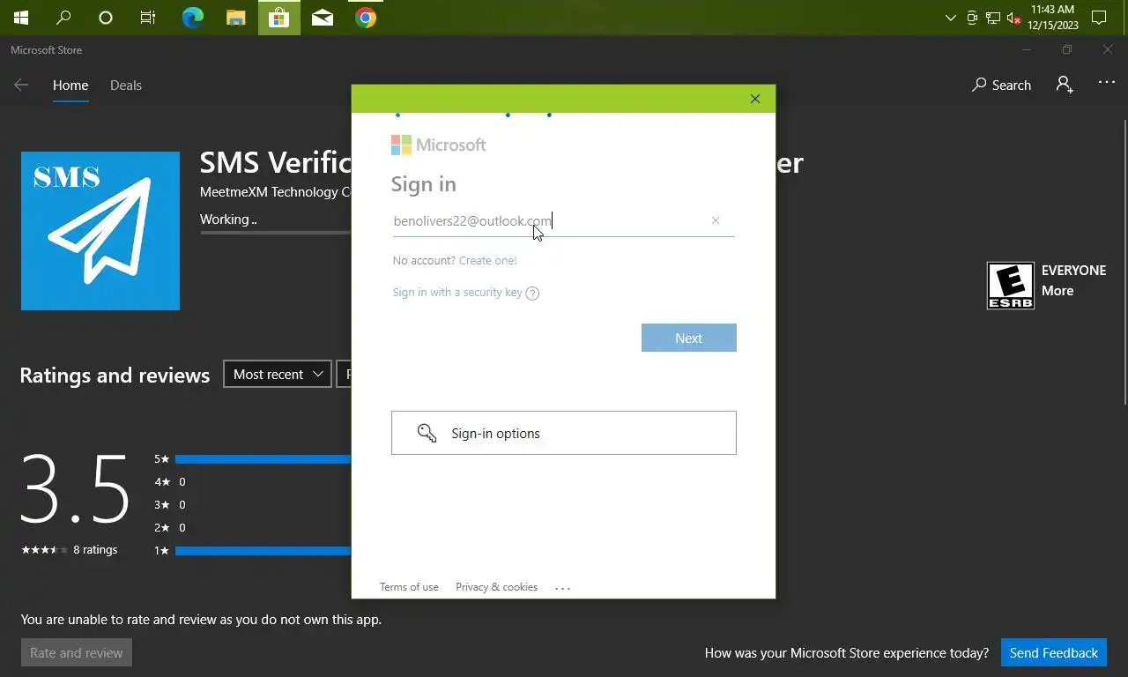Click the 5 star rating bar

[263, 459]
